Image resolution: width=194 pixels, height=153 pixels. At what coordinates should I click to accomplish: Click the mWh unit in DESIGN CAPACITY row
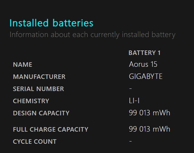click(162, 113)
